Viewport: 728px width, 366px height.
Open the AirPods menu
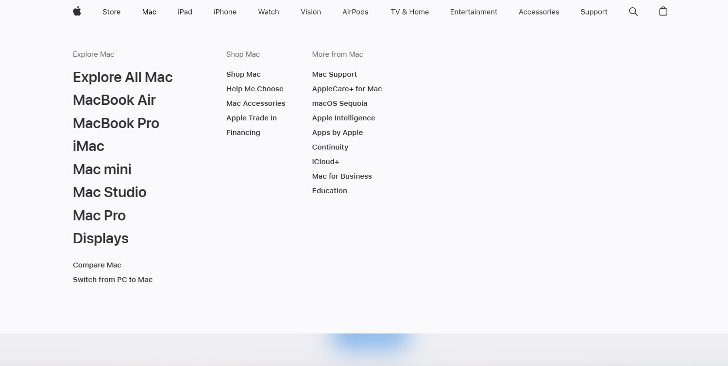(x=356, y=12)
